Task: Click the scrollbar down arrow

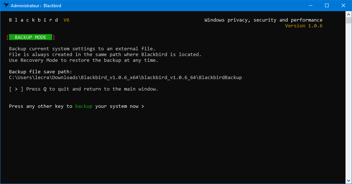Action: coord(348,181)
